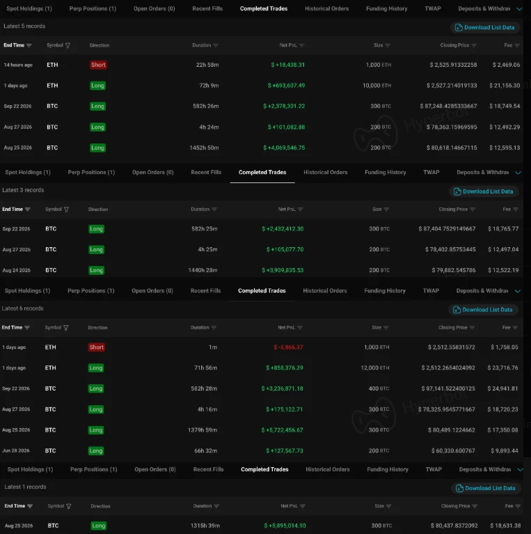Select the Jun 28 2026 end time cell
This screenshot has height=534, width=531.
point(15,450)
